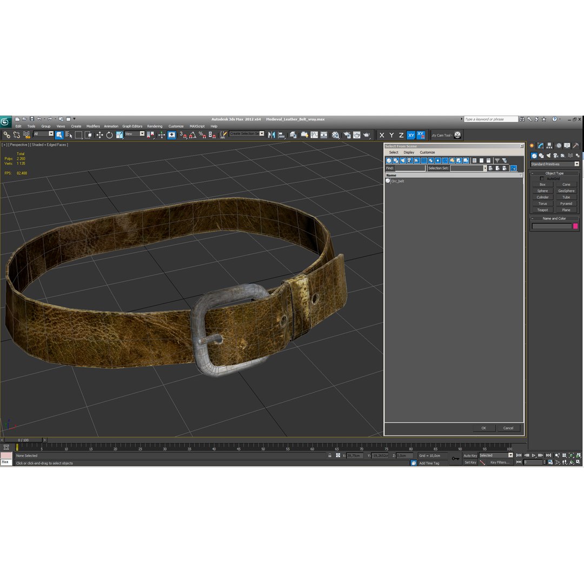Open Display menu in Select From Scene
The image size is (584, 584).
pos(409,152)
